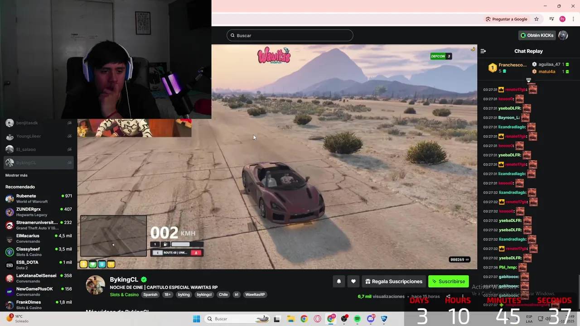The width and height of the screenshot is (580, 326).
Task: Expand gift leaderboard chevron below Franchesco
Action: [528, 80]
